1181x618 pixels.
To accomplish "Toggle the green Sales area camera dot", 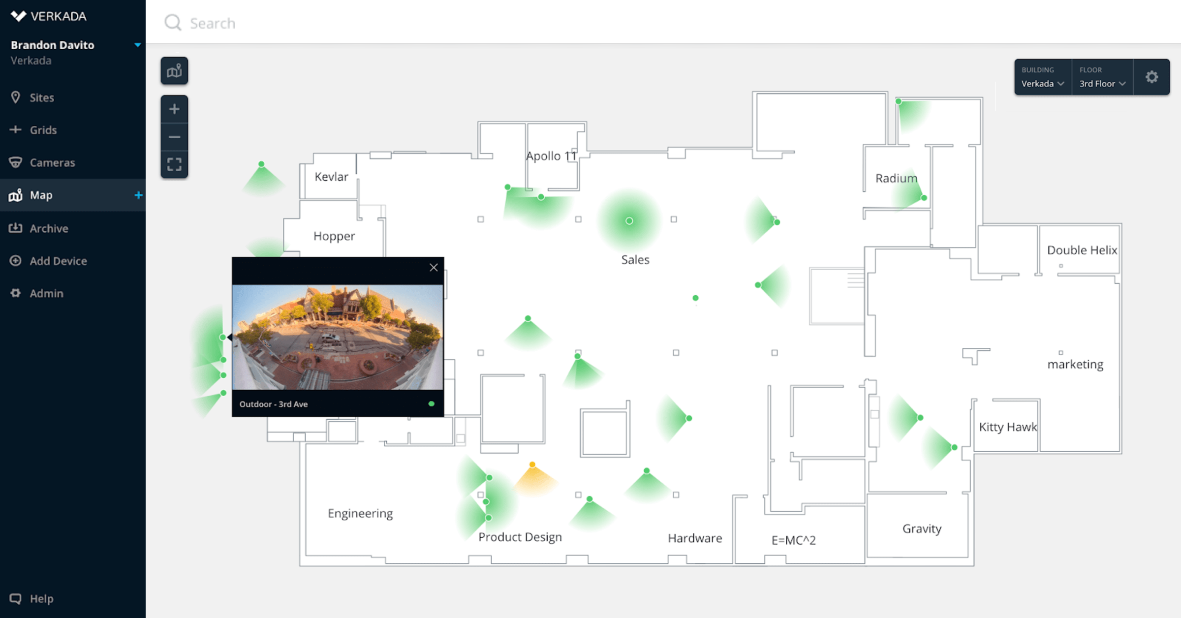I will click(630, 221).
